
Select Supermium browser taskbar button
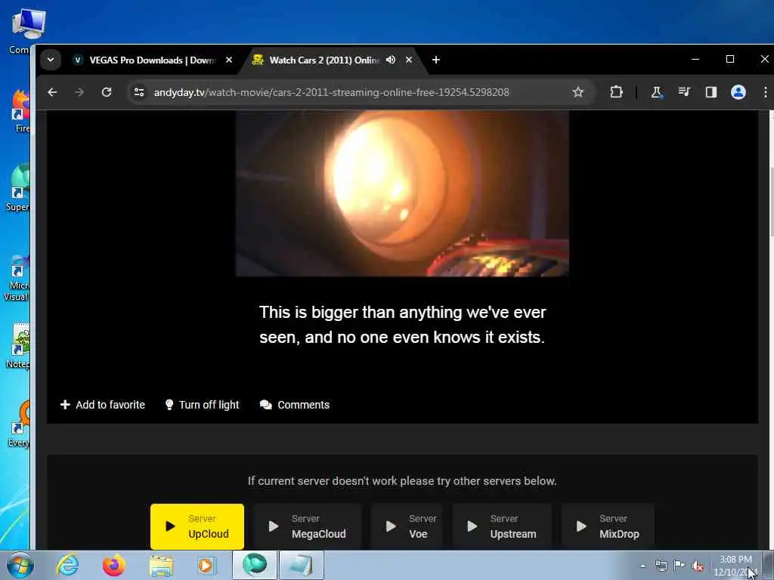pos(255,565)
